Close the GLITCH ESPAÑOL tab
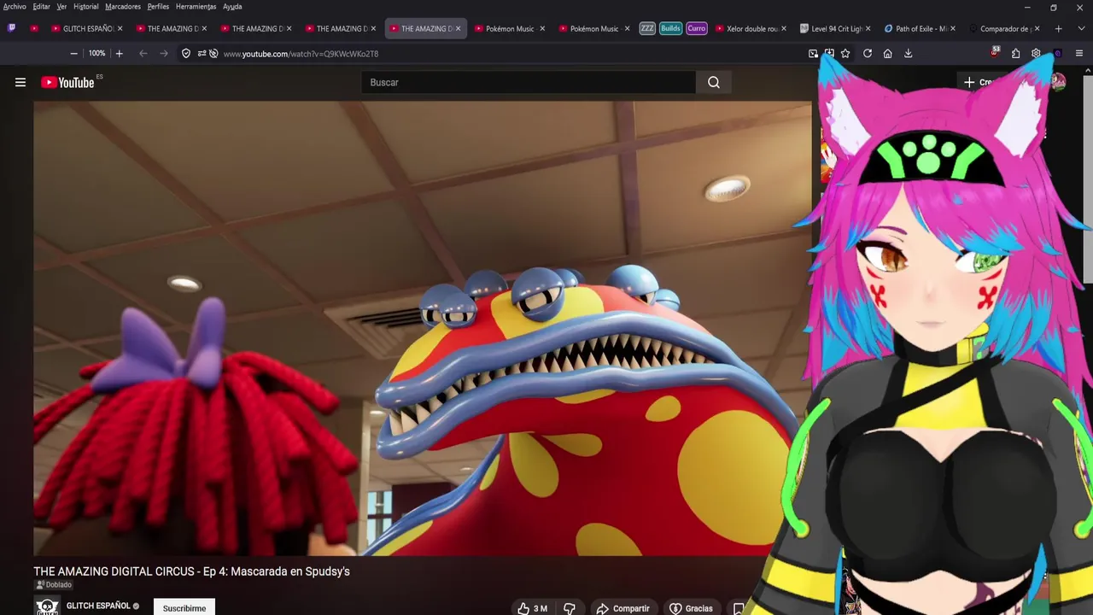This screenshot has width=1093, height=615. click(120, 28)
